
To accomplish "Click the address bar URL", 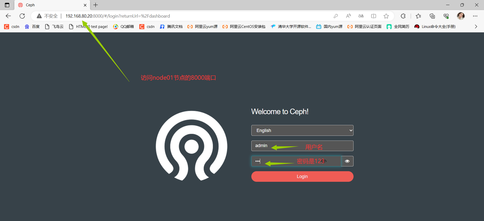I will point(118,16).
